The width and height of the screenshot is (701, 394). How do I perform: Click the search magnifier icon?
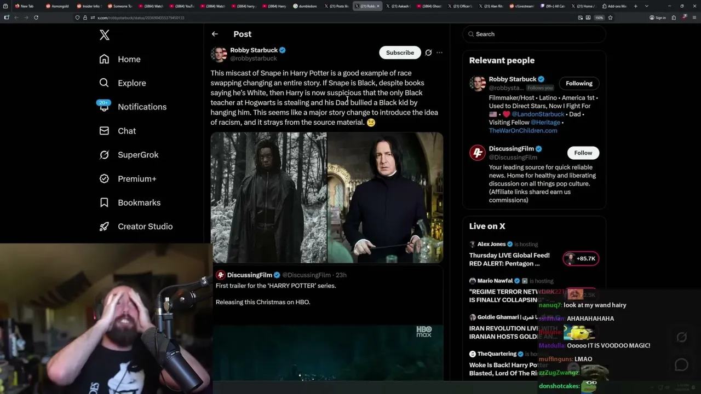click(471, 34)
